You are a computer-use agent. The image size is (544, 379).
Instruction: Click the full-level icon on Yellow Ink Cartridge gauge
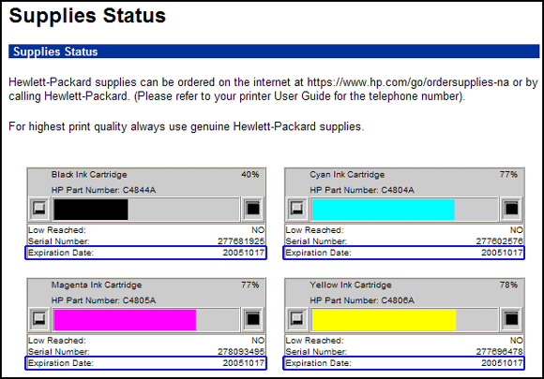(511, 319)
